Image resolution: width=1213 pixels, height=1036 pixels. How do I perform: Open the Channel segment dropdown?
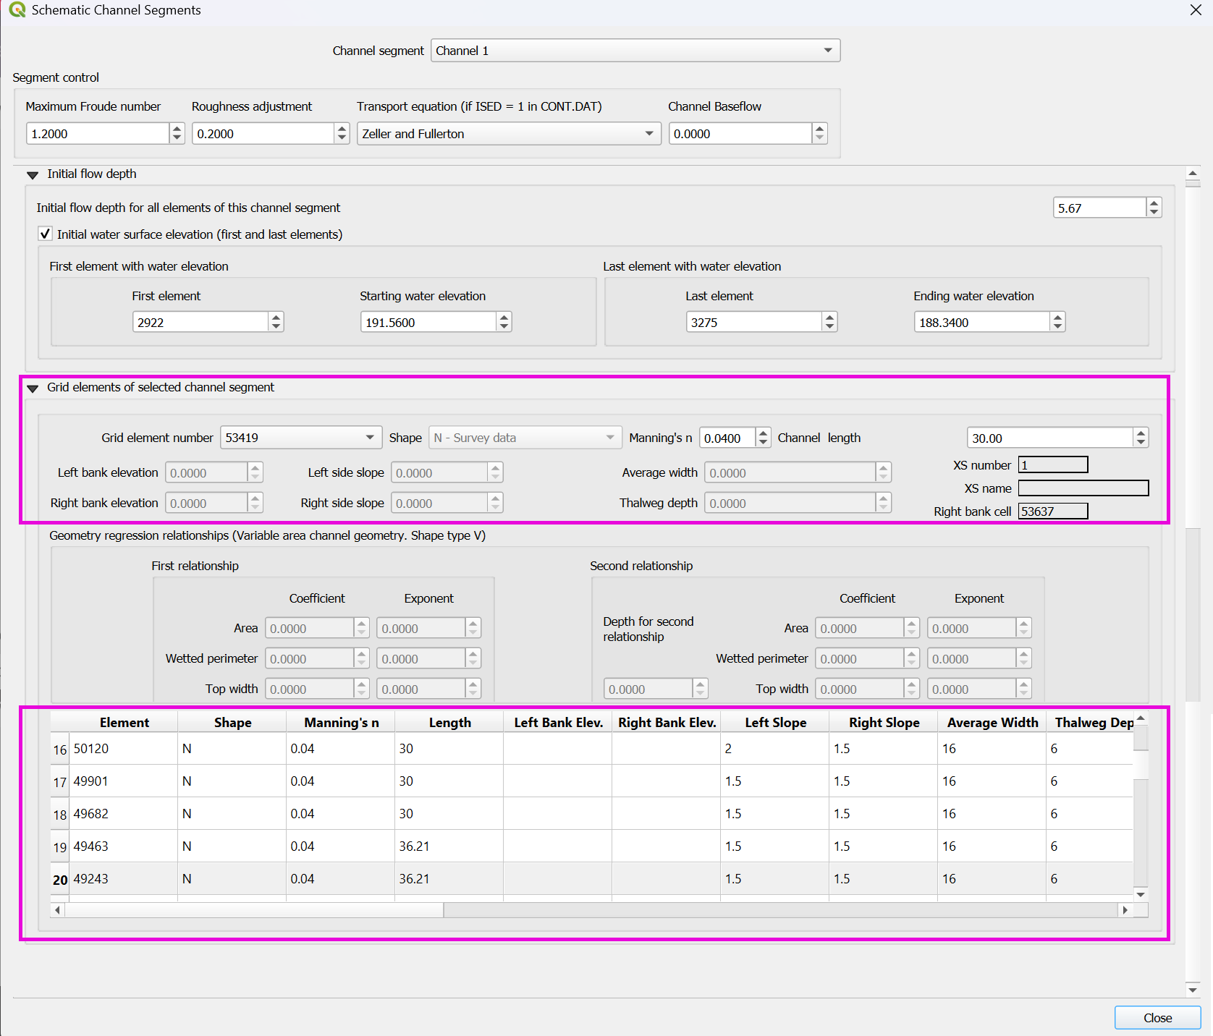click(x=827, y=51)
